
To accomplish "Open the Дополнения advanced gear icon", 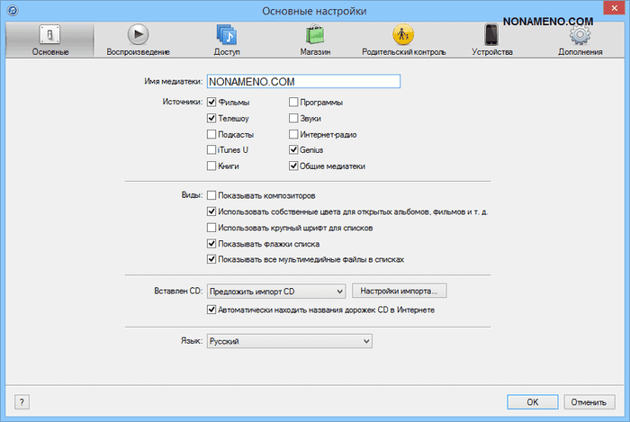I will (580, 35).
